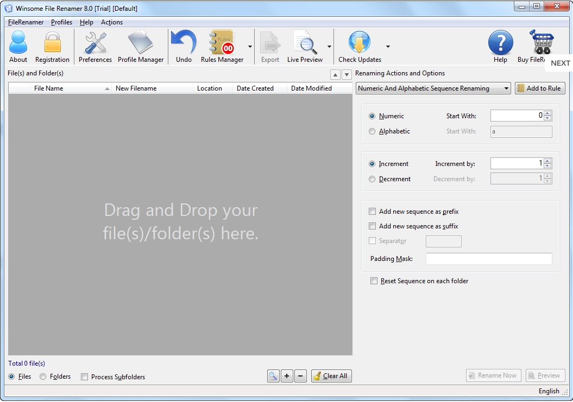This screenshot has height=402, width=573.
Task: Click the Check Updates globe icon
Action: coord(360,47)
